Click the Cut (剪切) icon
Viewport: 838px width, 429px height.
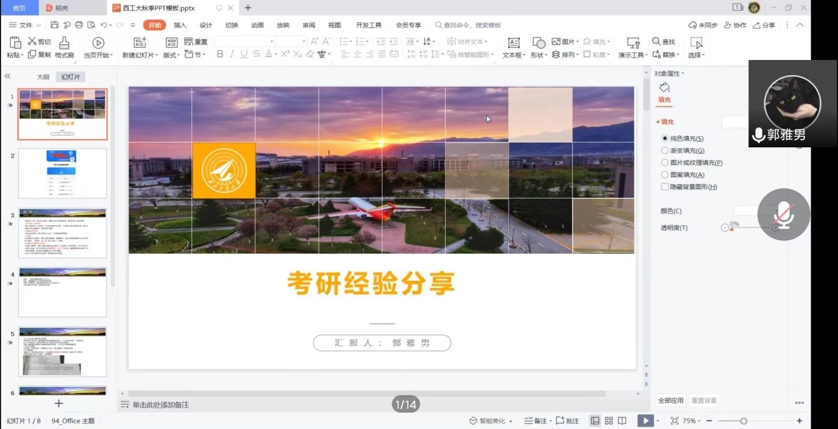(40, 42)
